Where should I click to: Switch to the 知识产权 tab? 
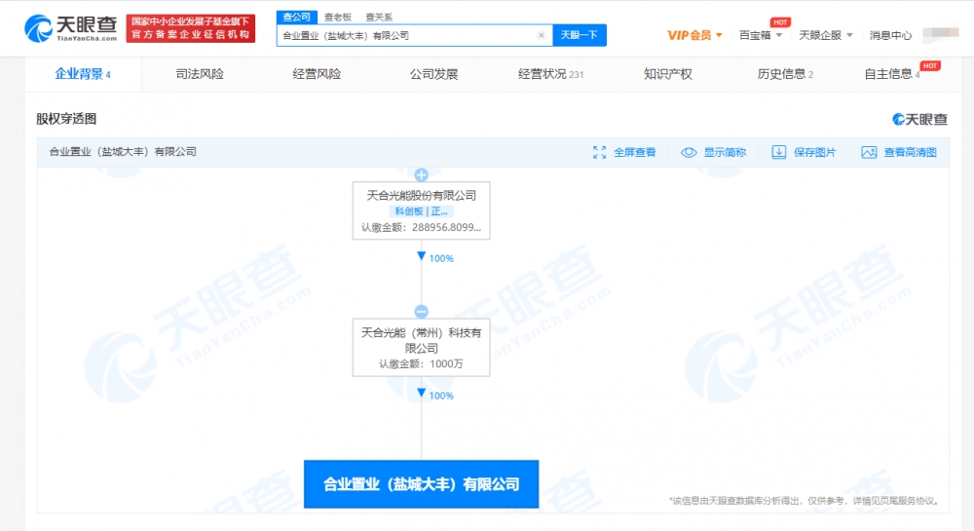[x=668, y=74]
